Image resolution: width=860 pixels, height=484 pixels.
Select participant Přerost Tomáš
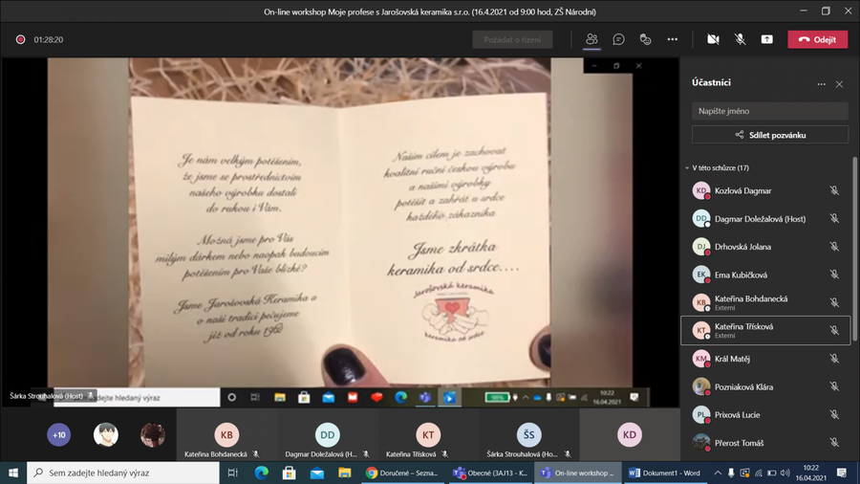pos(765,443)
